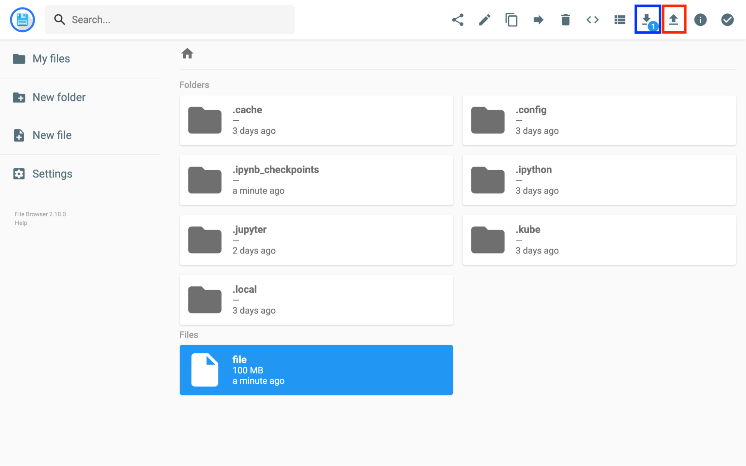Focus the Search input field
Screen dimensions: 746x466
[170, 20]
